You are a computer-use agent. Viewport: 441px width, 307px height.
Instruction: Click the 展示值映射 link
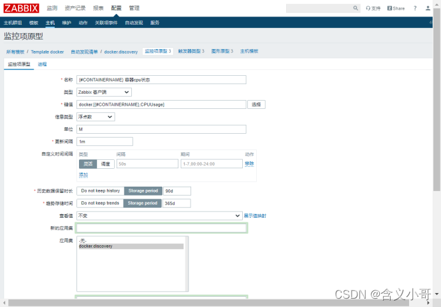(255, 216)
